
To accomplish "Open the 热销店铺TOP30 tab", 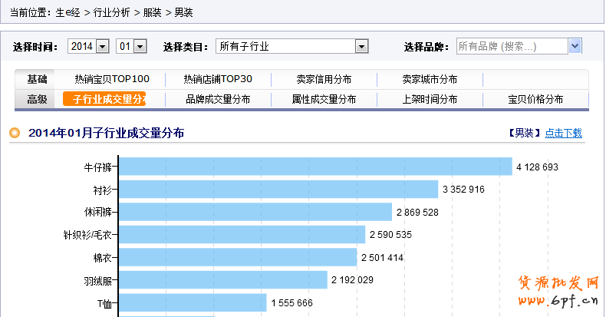I will coord(218,79).
